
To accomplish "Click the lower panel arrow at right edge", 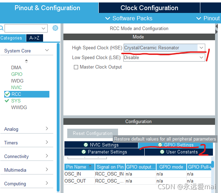I will pos(217,32).
